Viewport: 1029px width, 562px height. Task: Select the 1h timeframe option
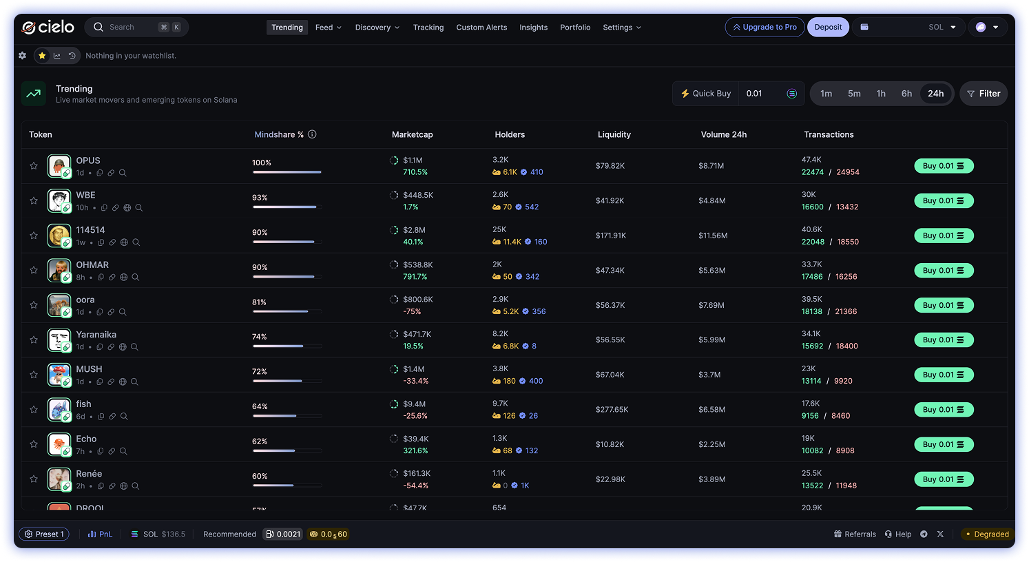(x=881, y=94)
